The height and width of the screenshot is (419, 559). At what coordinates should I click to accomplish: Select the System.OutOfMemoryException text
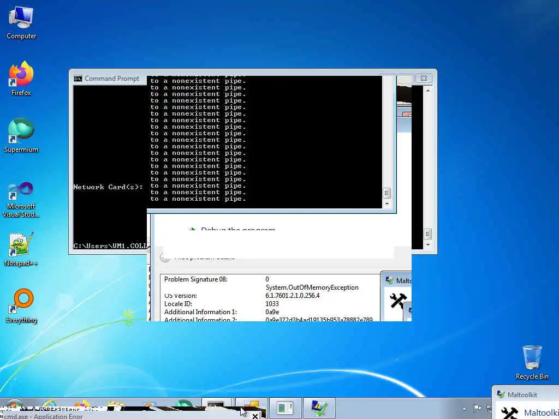(x=312, y=288)
